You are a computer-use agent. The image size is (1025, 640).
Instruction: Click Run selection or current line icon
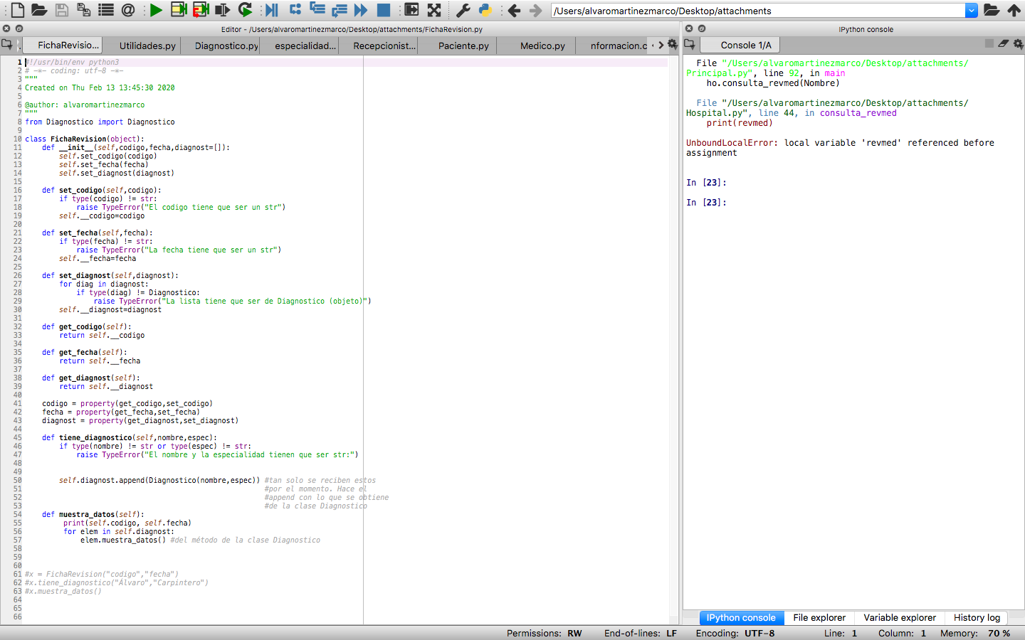coord(223,10)
